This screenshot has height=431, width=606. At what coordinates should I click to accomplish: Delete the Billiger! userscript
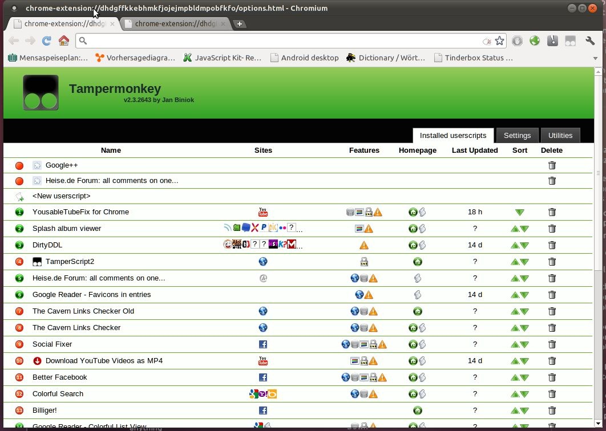(552, 410)
